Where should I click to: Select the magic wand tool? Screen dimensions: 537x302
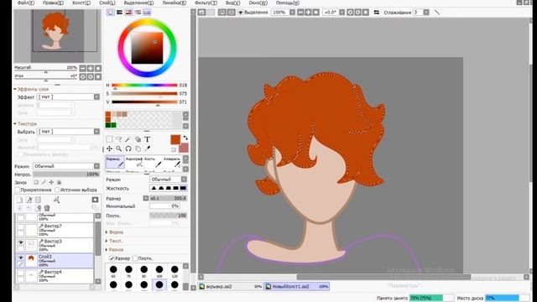point(128,139)
